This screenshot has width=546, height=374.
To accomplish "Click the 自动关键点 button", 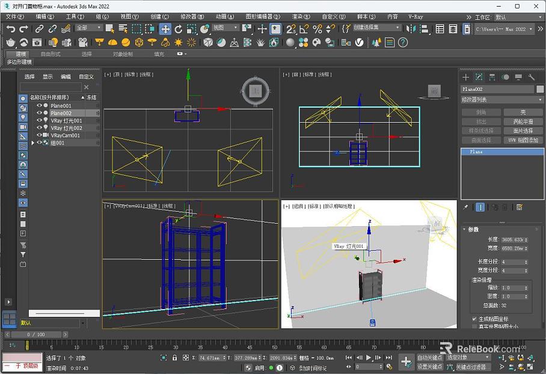I will click(x=430, y=358).
